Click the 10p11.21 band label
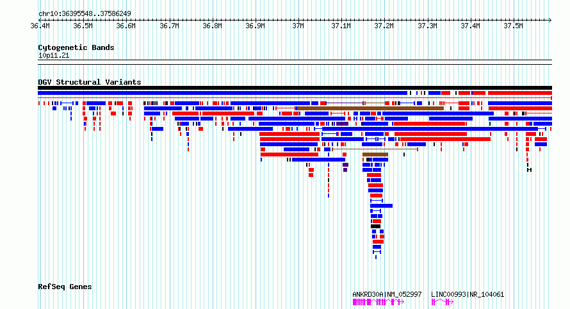 [x=54, y=55]
